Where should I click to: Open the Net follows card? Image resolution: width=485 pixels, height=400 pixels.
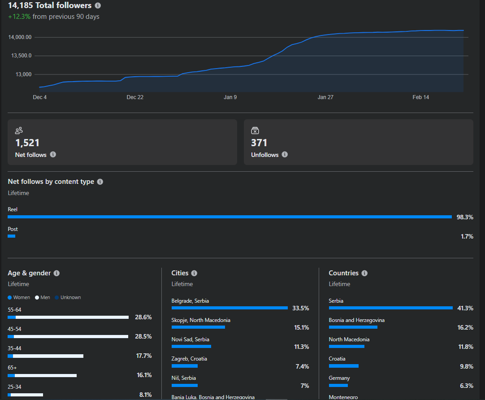click(122, 142)
